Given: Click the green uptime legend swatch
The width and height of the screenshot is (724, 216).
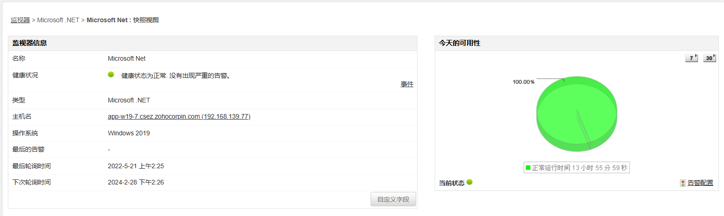Looking at the screenshot, I should click(x=528, y=168).
